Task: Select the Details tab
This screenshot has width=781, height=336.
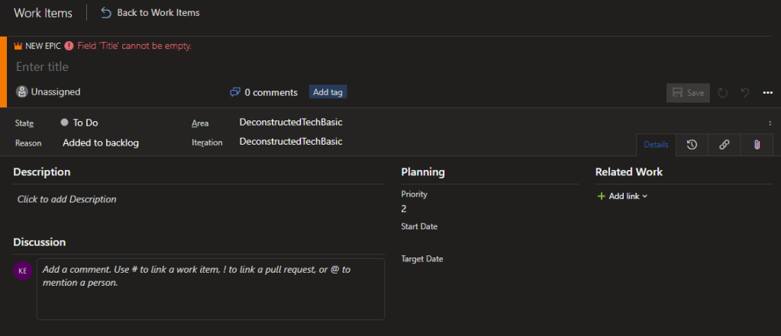Action: click(656, 145)
